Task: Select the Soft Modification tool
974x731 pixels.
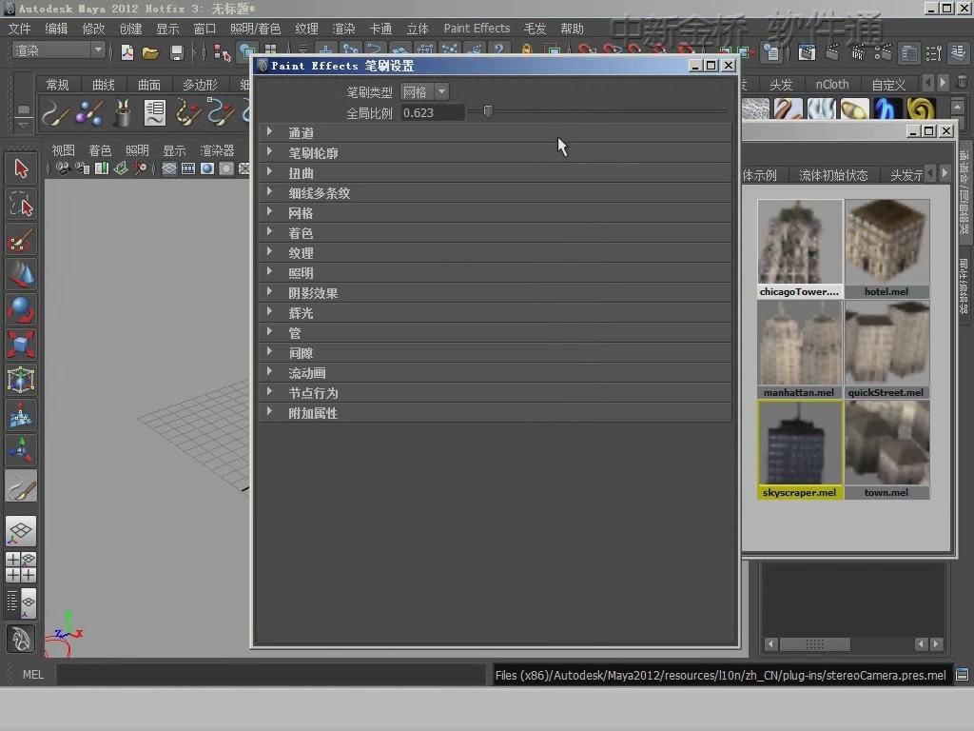Action: (21, 415)
